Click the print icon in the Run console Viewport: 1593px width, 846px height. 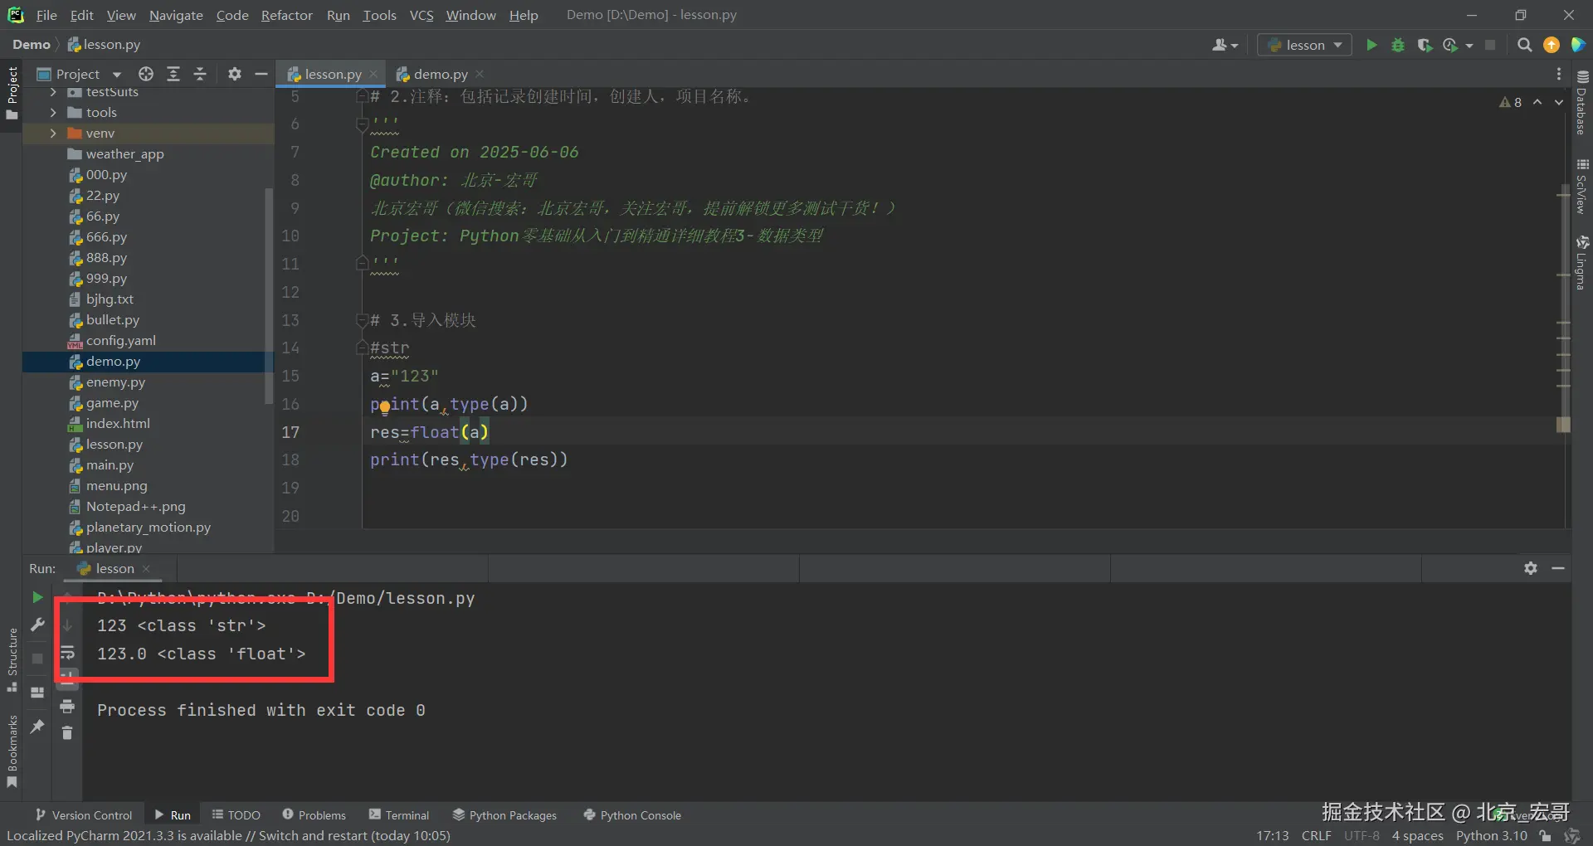(x=67, y=707)
